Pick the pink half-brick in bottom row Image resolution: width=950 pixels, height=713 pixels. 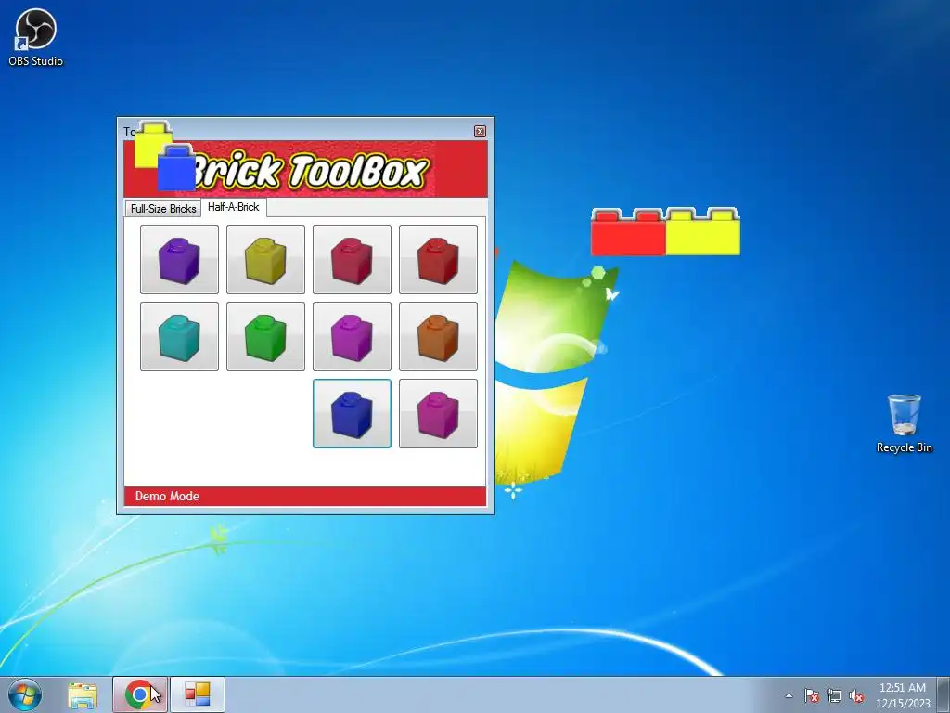click(x=438, y=413)
